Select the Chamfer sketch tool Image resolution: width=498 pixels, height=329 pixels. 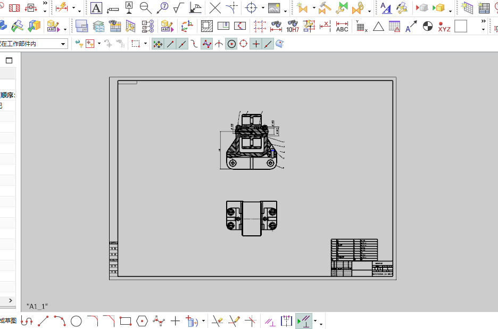coord(109,321)
